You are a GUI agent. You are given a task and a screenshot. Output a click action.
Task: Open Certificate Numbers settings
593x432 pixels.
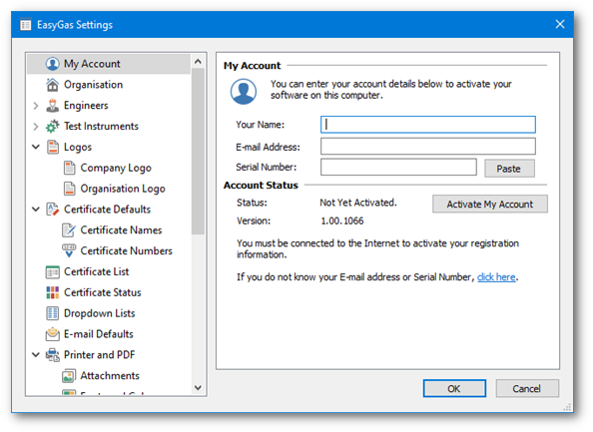tap(127, 251)
